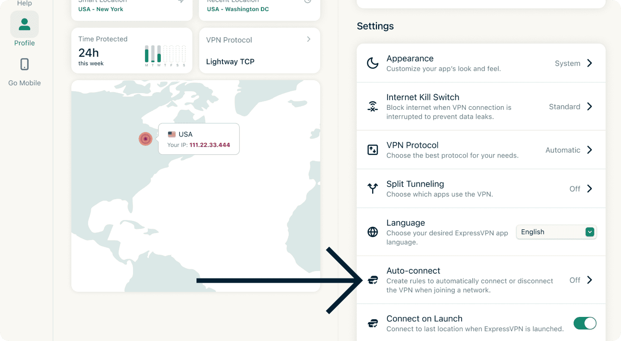621x341 pixels.
Task: Click the chevron on the Lightway TCP card
Action: point(309,39)
